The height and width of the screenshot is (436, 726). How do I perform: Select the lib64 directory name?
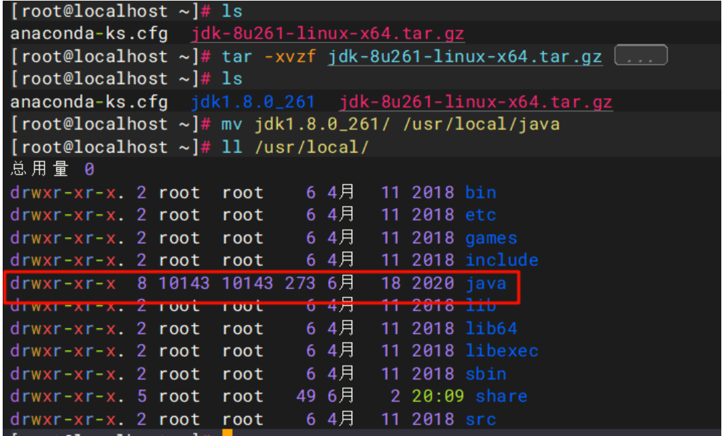tap(491, 329)
